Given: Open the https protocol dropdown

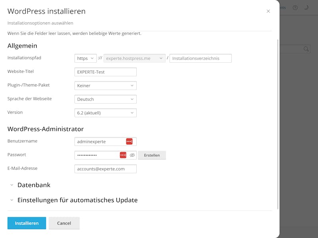Looking at the screenshot, I should (85, 58).
